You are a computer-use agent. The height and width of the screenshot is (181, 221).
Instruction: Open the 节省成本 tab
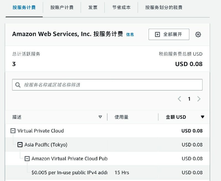[121, 7]
